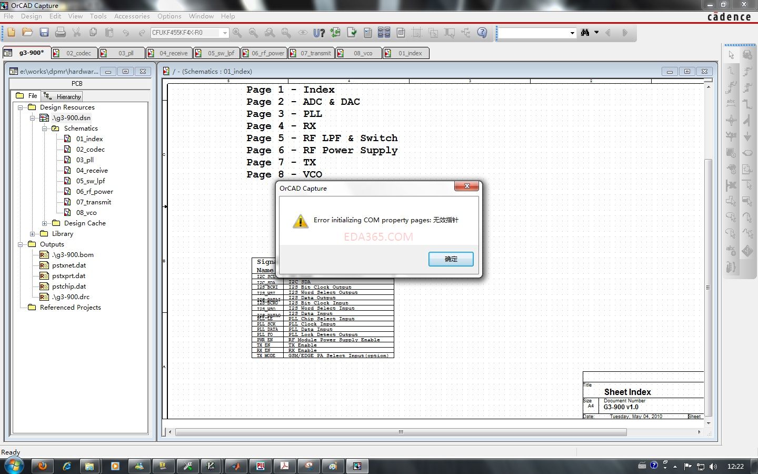Switch to the g3-900* project tab
758x474 pixels.
tap(26, 53)
